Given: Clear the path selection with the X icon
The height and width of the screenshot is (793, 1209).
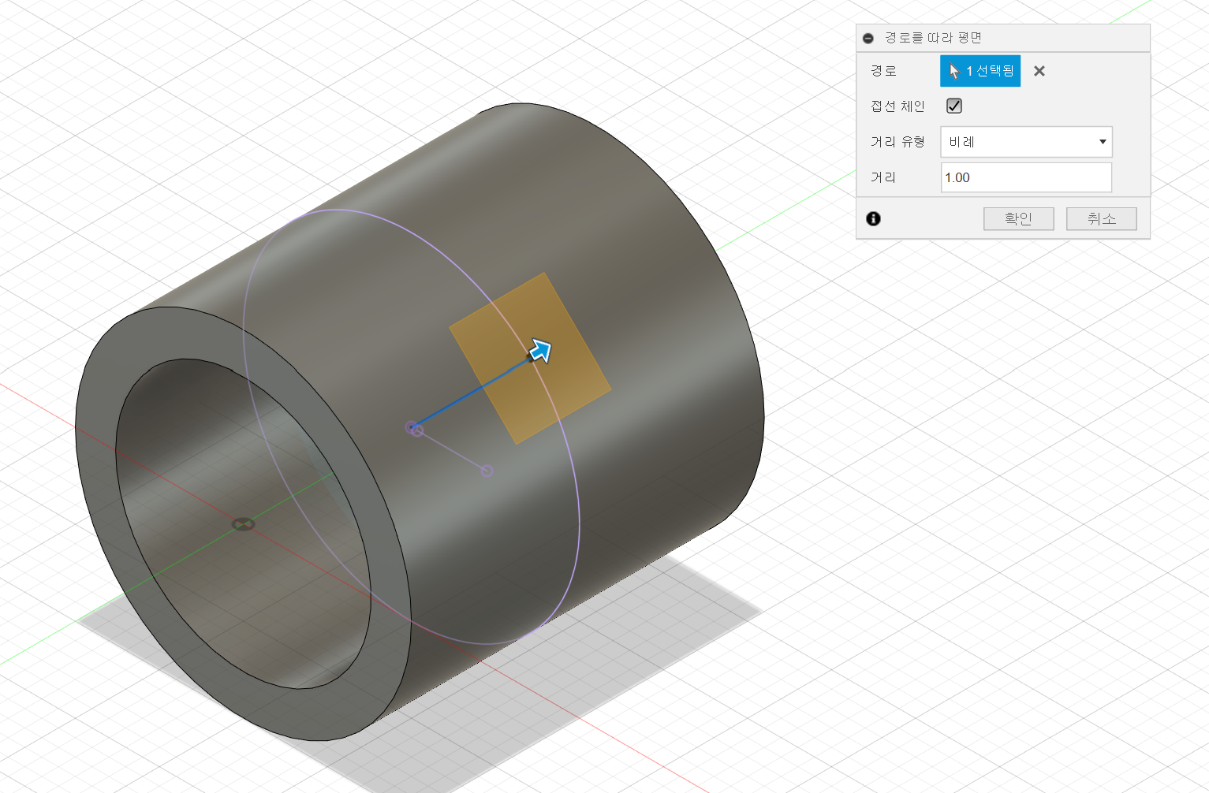Looking at the screenshot, I should 1039,71.
